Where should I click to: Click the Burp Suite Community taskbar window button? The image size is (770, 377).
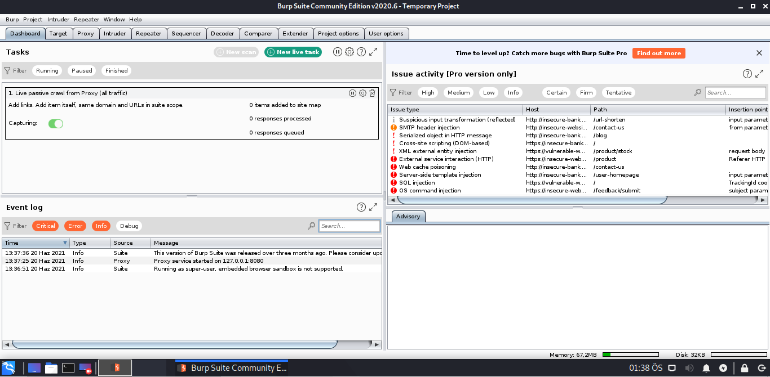coord(232,368)
